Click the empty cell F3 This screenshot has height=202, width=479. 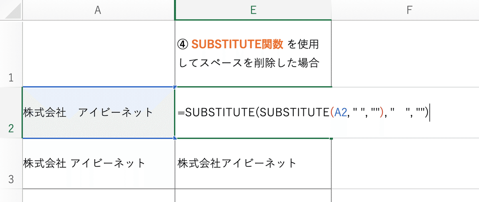[x=405, y=163]
